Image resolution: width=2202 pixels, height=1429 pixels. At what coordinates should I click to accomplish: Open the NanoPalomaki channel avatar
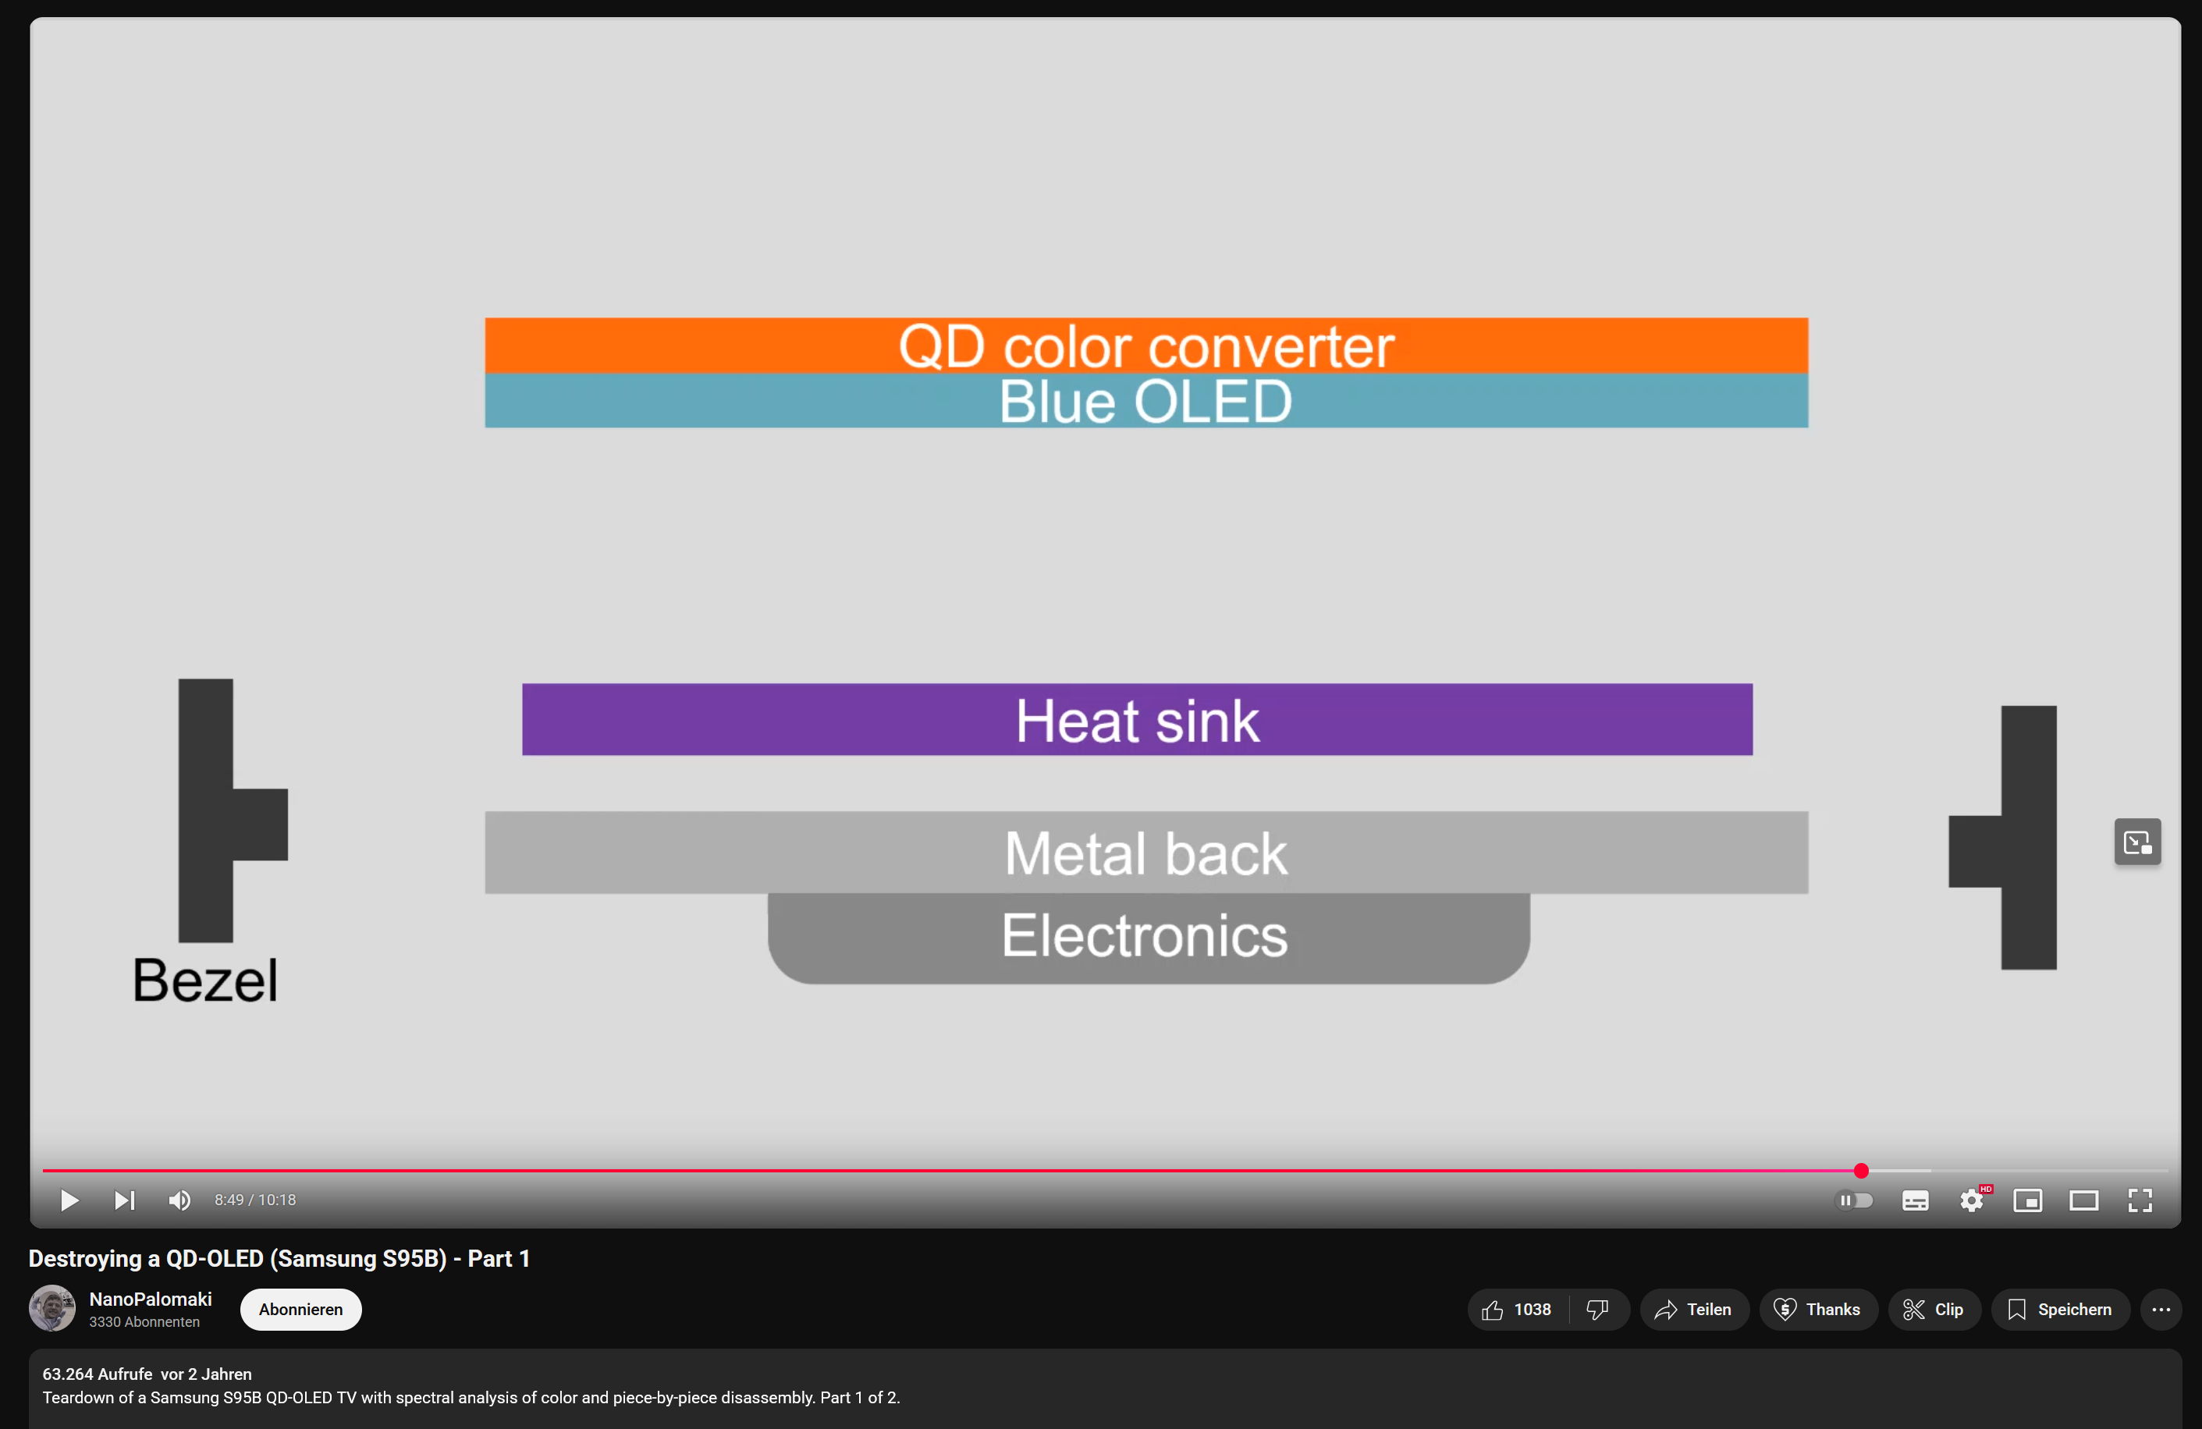pyautogui.click(x=51, y=1309)
